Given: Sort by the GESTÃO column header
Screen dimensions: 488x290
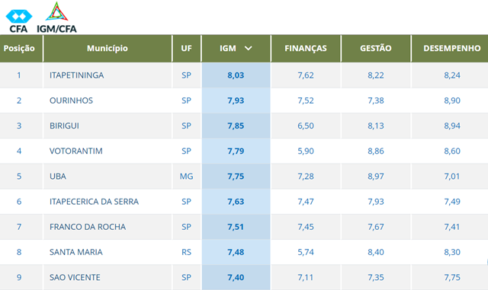Looking at the screenshot, I should point(376,48).
